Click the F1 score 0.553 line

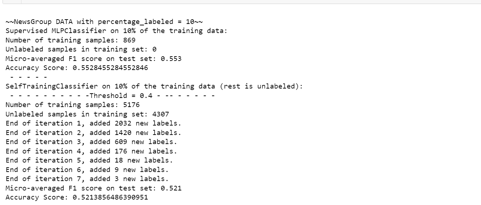pos(93,58)
